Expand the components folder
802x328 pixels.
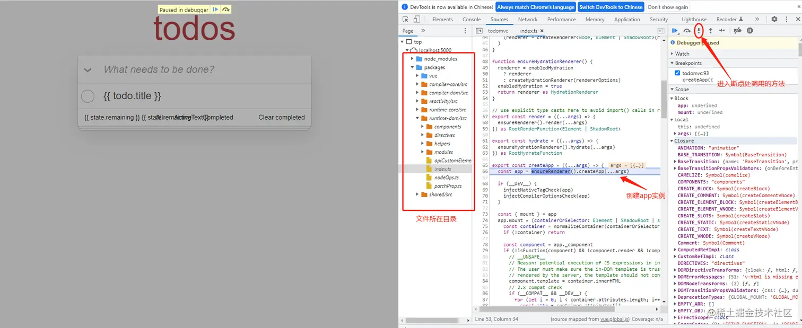[x=423, y=127]
